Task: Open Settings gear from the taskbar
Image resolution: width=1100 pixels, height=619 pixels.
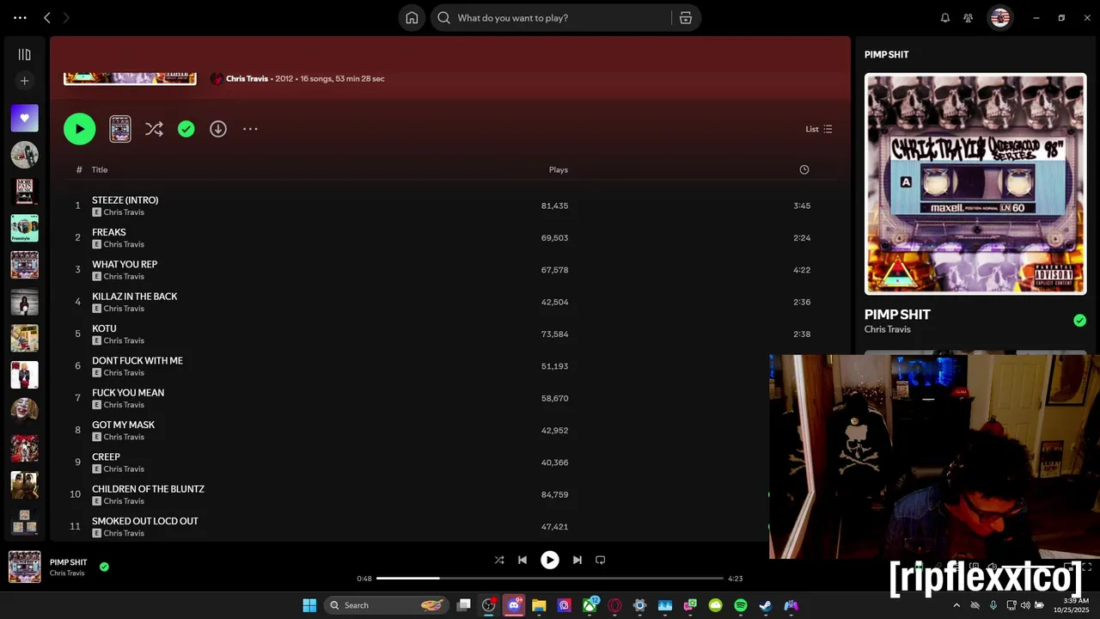Action: 639,605
